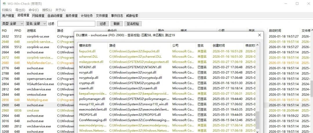
Task: Click the DLL list vertical scrollbar thumb
Action: coord(258,121)
